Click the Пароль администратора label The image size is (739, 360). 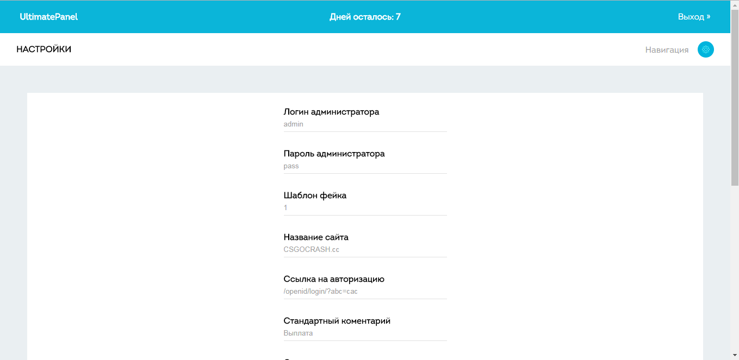334,154
